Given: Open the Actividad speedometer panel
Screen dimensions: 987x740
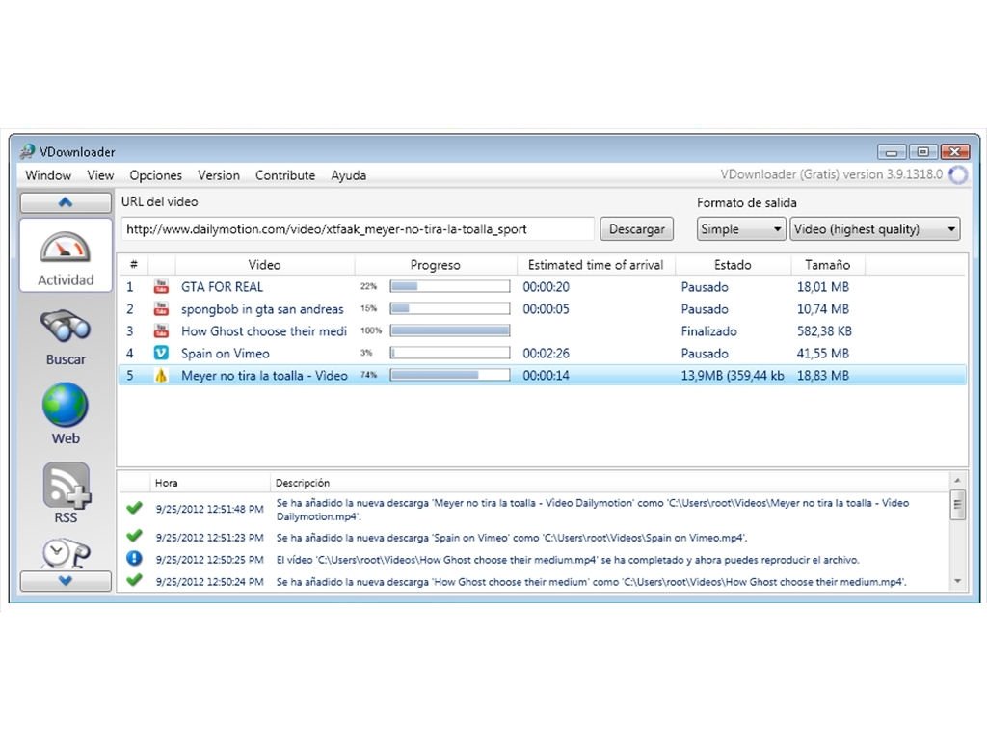Looking at the screenshot, I should tap(66, 256).
